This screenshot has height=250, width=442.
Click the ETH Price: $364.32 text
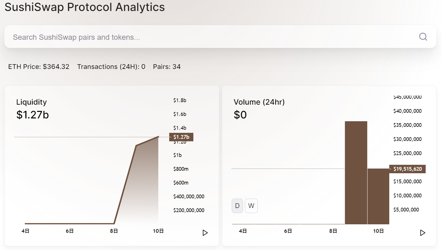[39, 67]
